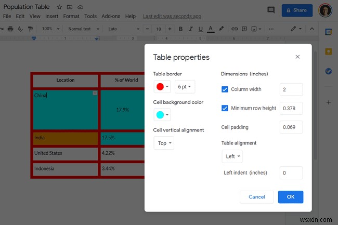Viewport: 338px width, 225px height.
Task: Uncheck the Minimum row height checkbox
Action: tap(225, 108)
